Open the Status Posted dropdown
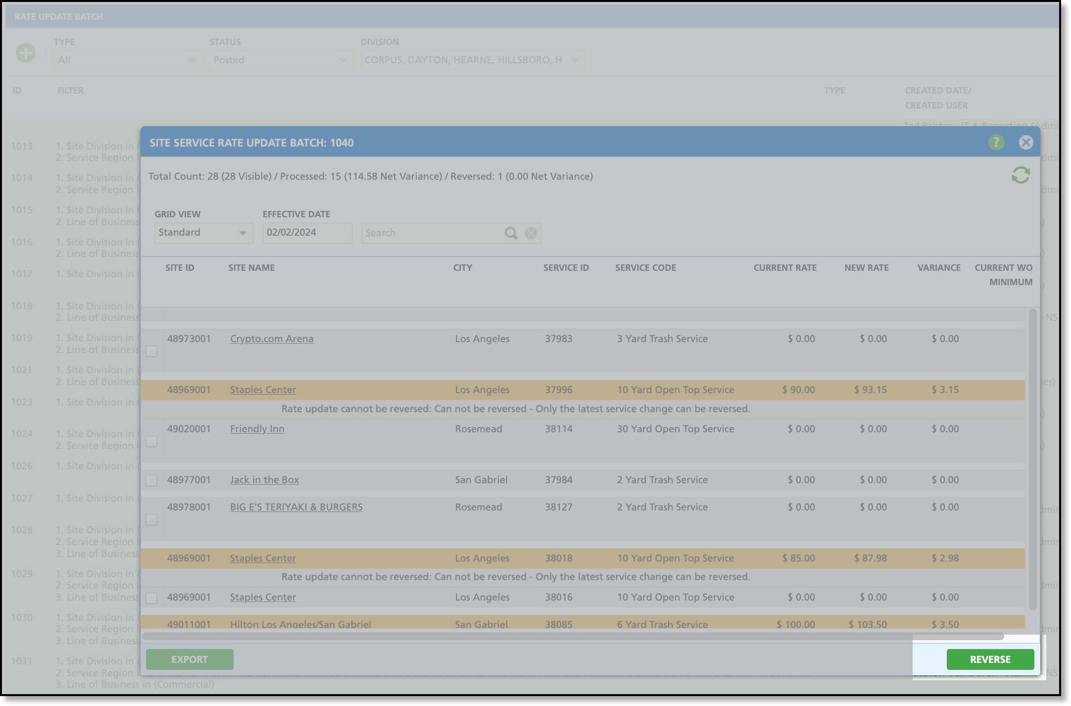 click(x=280, y=60)
